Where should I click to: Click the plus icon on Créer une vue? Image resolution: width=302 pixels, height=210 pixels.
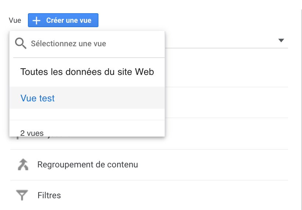click(x=36, y=21)
